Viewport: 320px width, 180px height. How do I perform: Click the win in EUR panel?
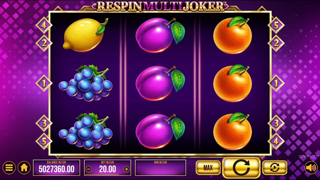(x=161, y=168)
